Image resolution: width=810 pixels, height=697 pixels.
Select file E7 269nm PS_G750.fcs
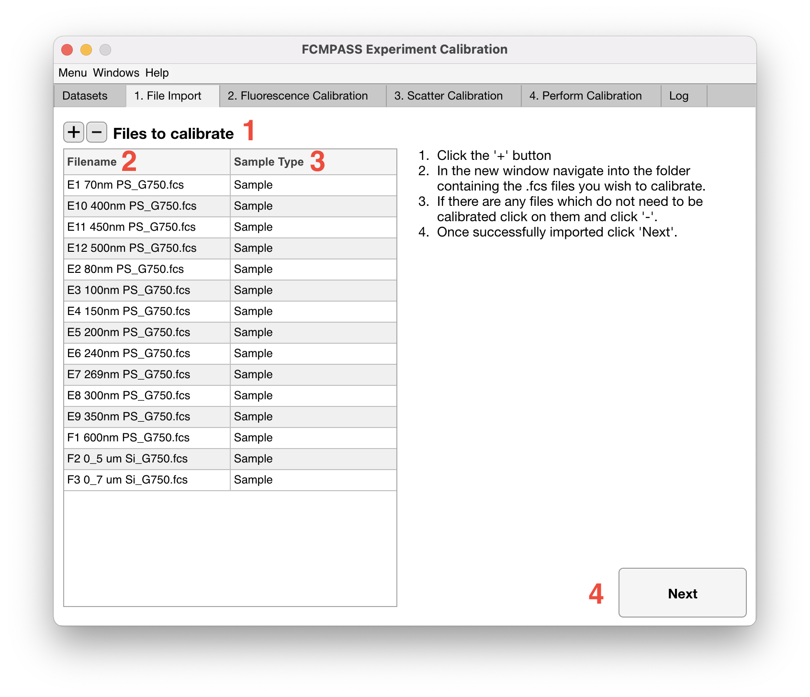(x=147, y=375)
